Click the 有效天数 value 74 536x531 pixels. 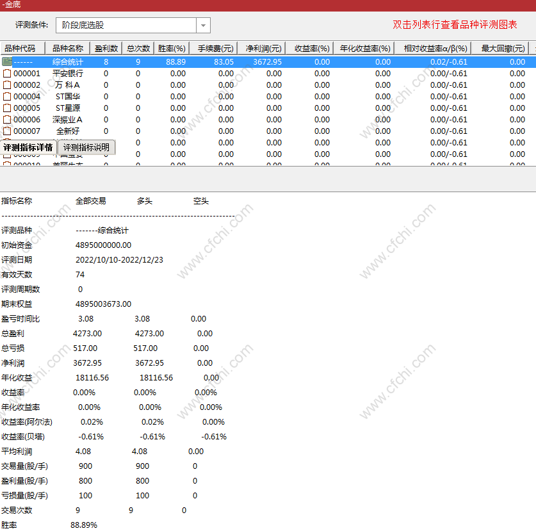coord(80,275)
